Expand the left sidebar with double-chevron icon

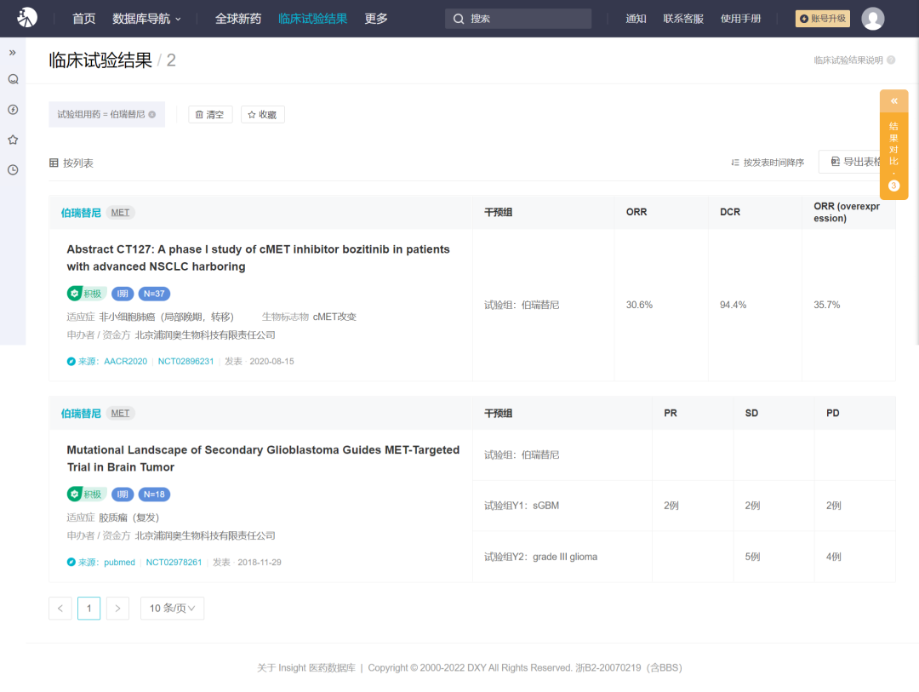coord(13,53)
